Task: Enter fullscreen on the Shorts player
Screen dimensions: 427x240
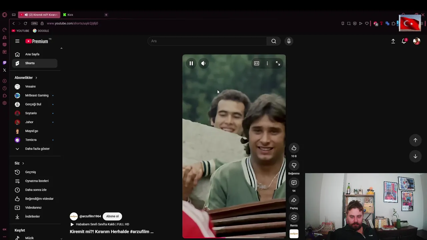Action: point(278,63)
